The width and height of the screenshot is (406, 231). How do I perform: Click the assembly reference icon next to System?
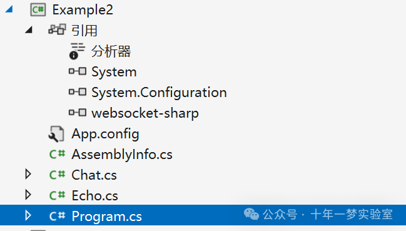tap(78, 71)
